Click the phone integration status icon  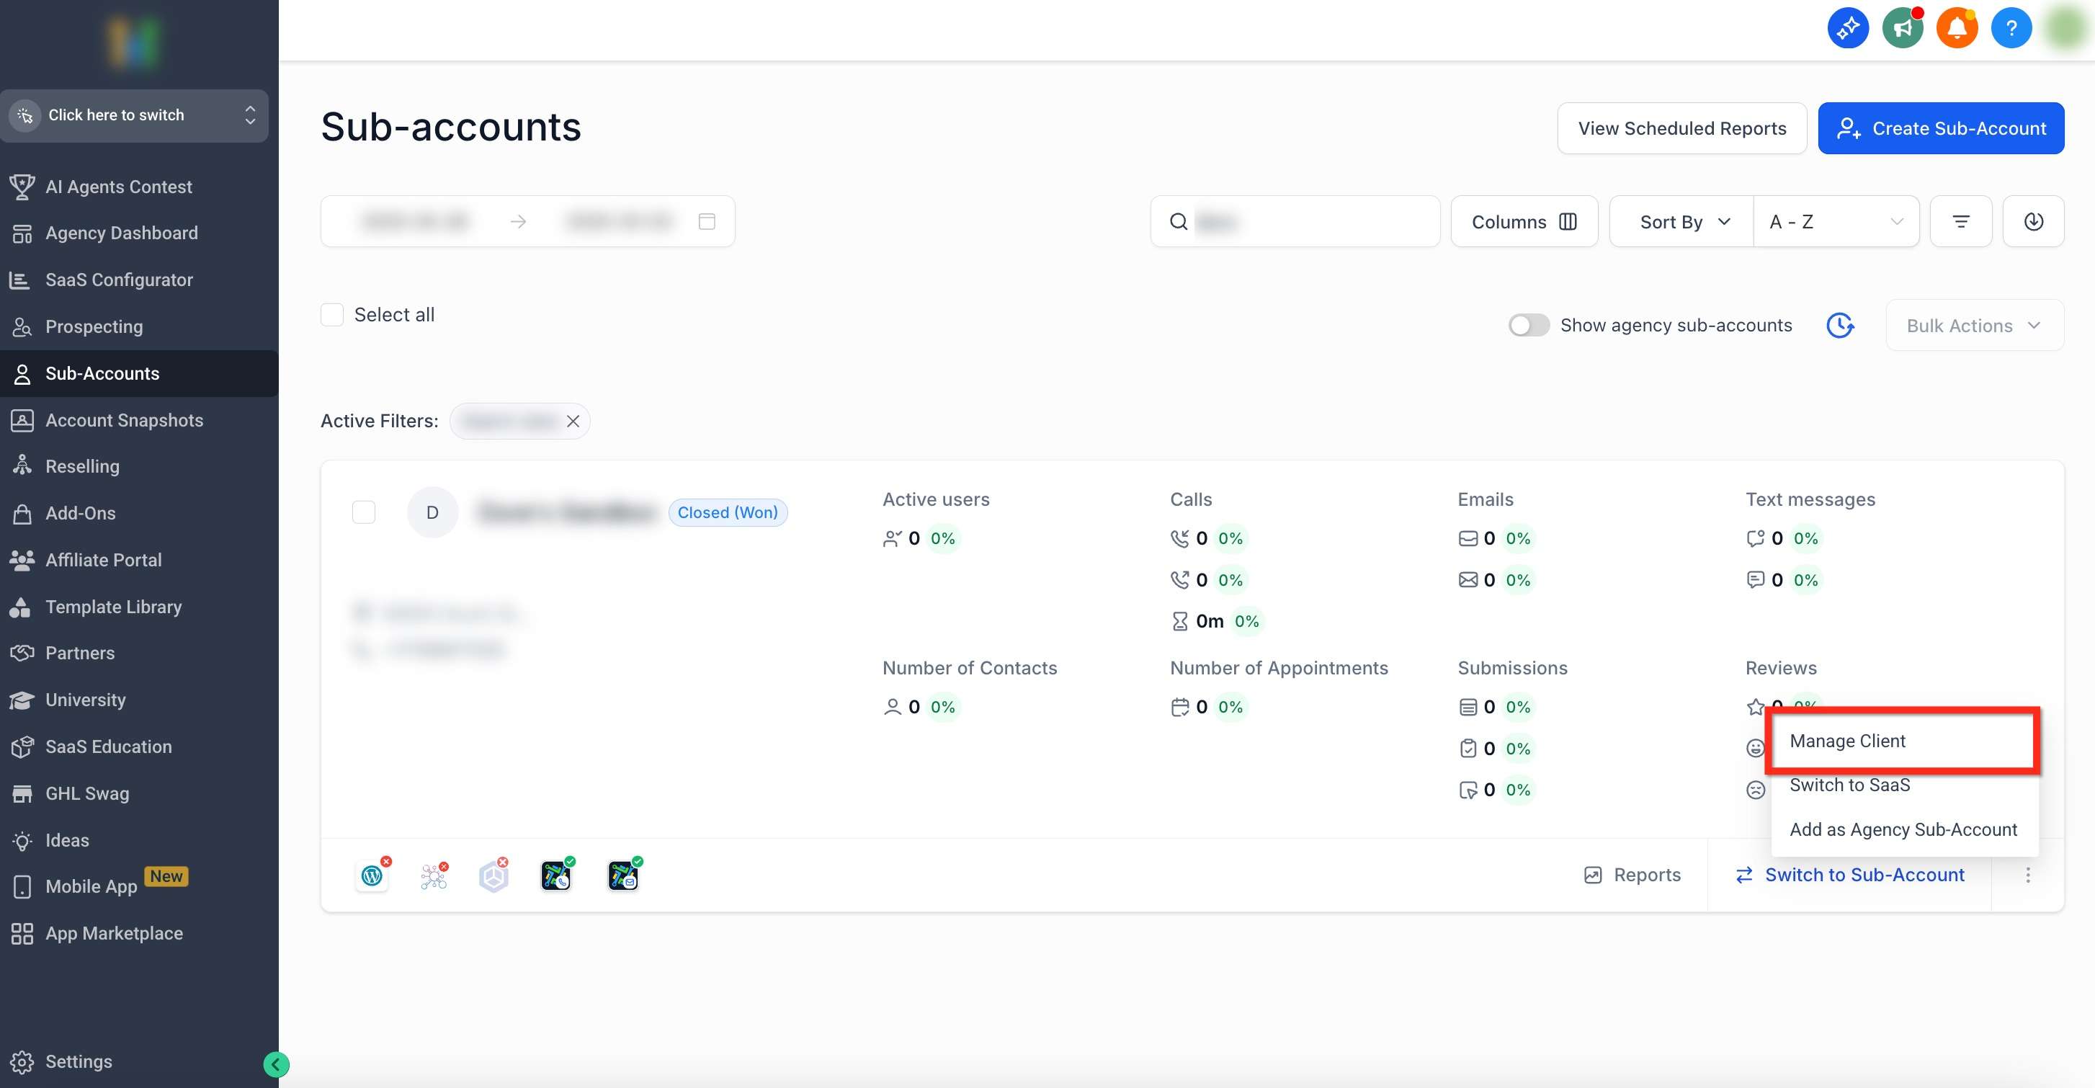[556, 875]
